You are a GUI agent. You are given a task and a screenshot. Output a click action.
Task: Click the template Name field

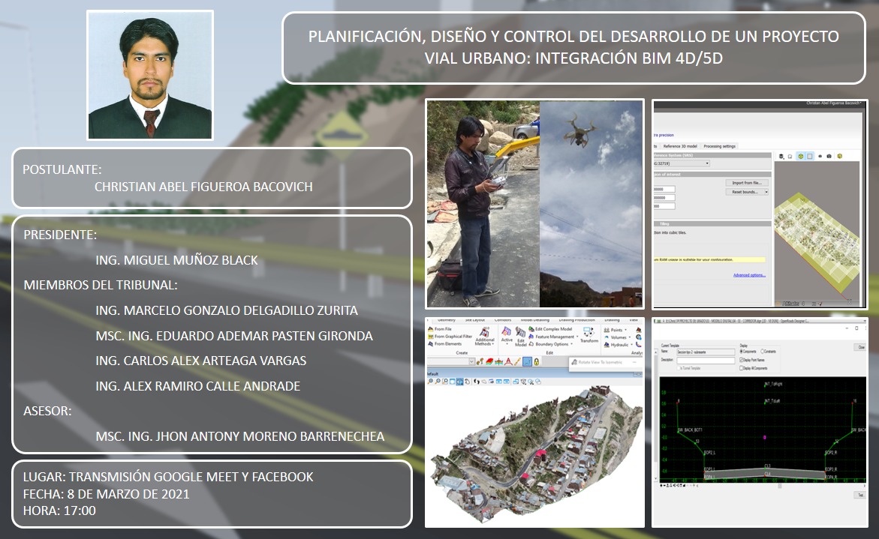pos(706,352)
